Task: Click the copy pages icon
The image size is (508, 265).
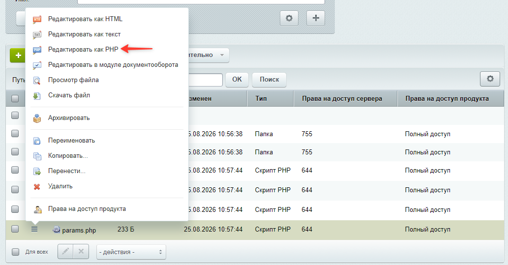Action: tap(37, 156)
